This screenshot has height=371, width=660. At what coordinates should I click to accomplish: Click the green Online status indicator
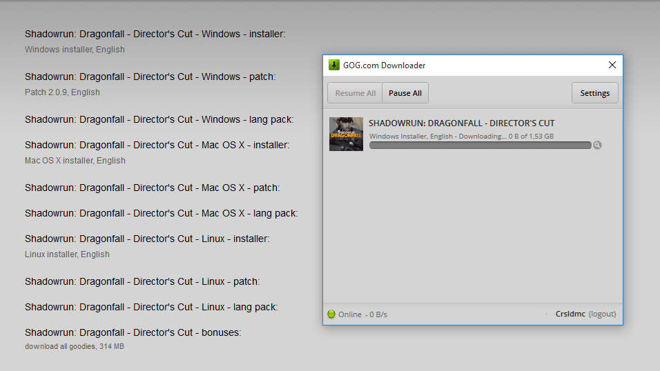[x=331, y=314]
